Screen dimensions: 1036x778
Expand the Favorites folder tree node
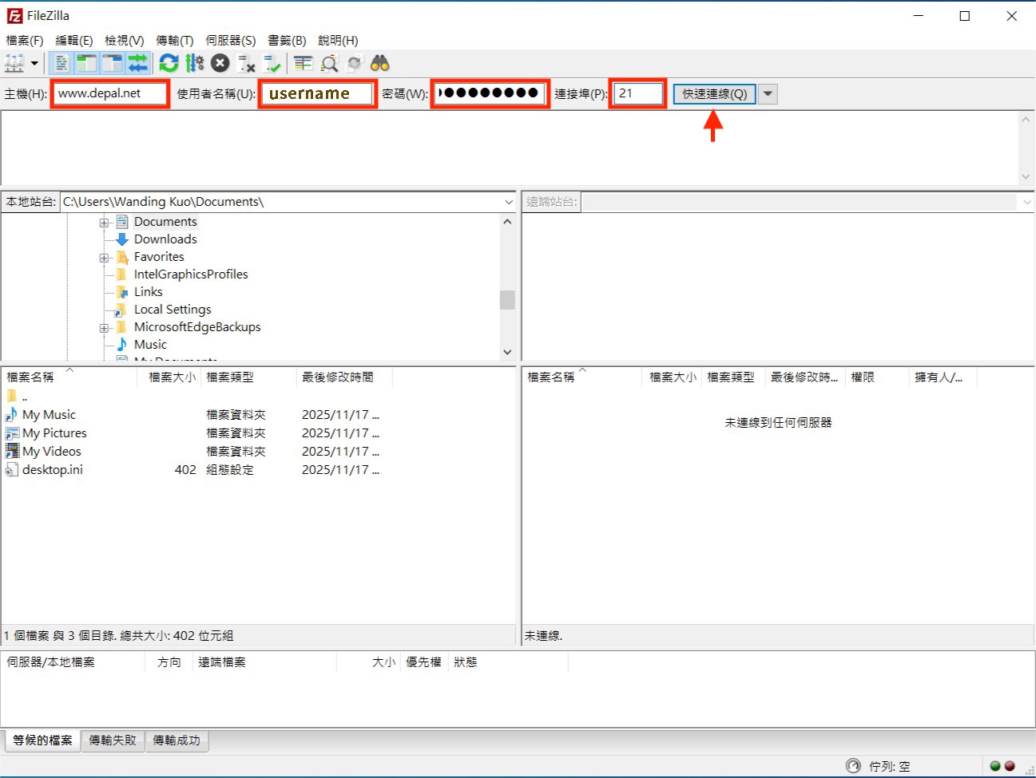[104, 258]
